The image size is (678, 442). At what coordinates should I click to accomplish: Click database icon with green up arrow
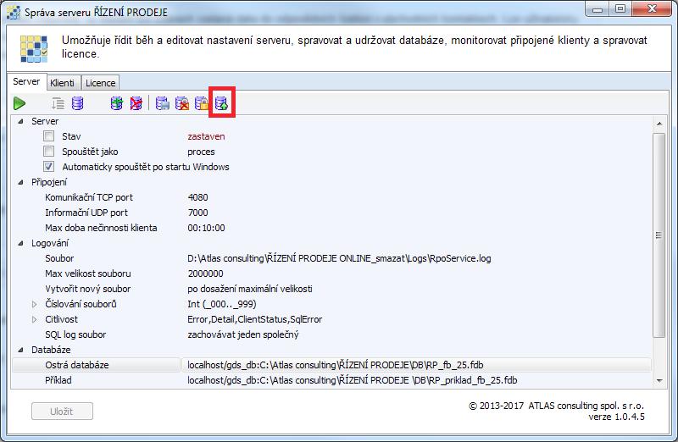pos(222,103)
